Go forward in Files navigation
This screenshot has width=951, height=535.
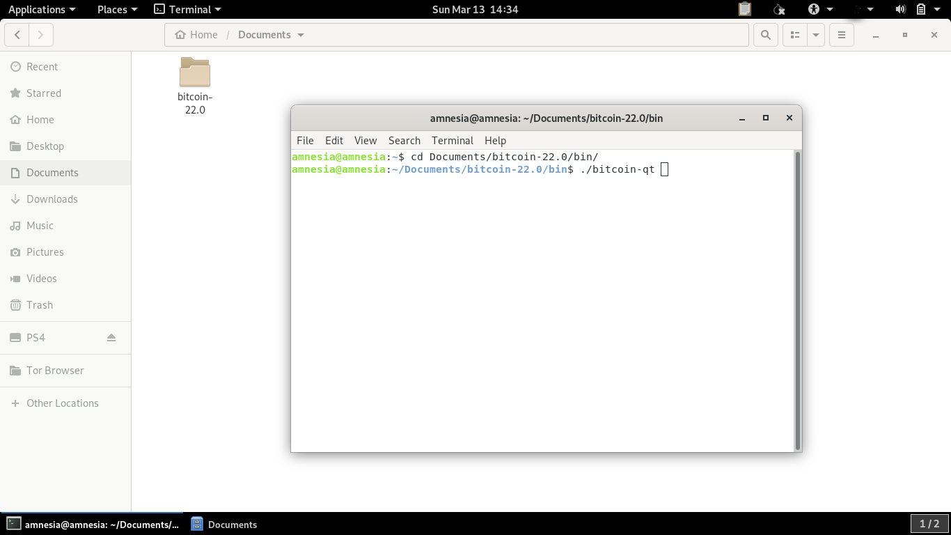[41, 35]
